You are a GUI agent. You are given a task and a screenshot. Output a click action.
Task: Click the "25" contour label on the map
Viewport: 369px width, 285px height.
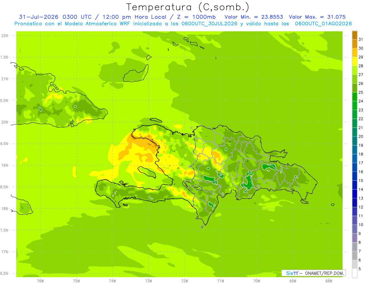pos(250,174)
